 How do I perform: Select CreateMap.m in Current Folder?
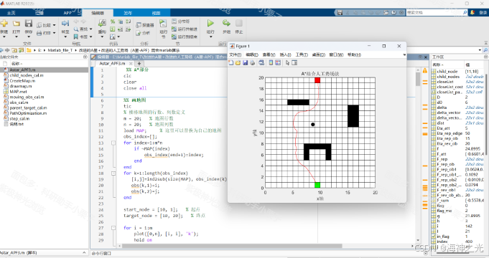[22, 81]
